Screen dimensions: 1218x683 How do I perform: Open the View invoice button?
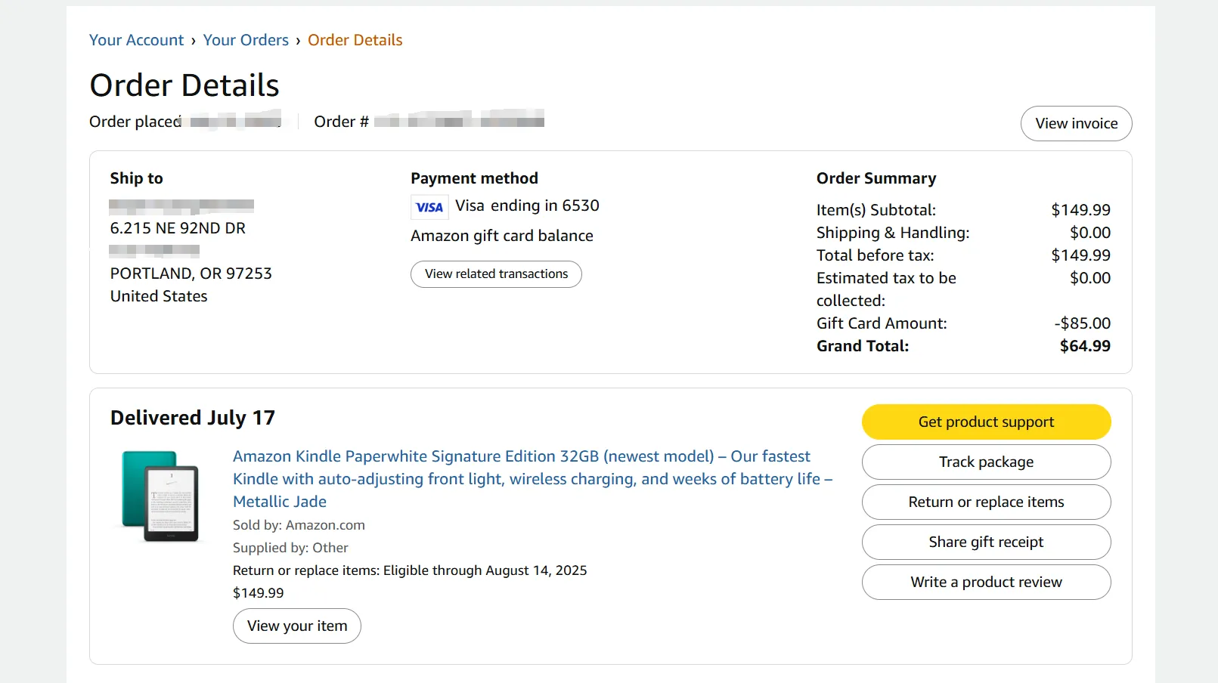[1076, 123]
